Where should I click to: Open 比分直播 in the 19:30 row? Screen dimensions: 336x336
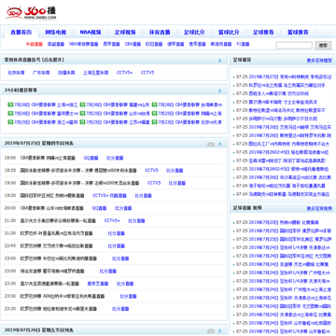[x=143, y=196]
